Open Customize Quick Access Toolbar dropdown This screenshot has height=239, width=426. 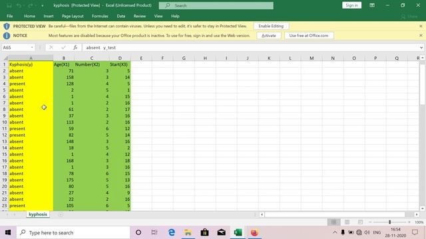[x=43, y=6]
